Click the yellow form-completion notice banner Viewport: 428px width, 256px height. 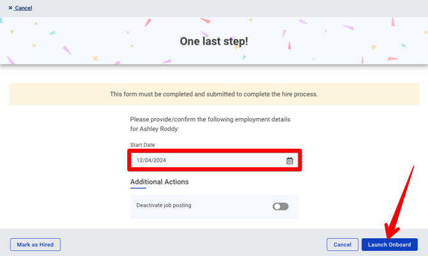213,94
